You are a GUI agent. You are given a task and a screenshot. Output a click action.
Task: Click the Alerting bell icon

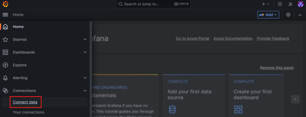click(x=5, y=78)
